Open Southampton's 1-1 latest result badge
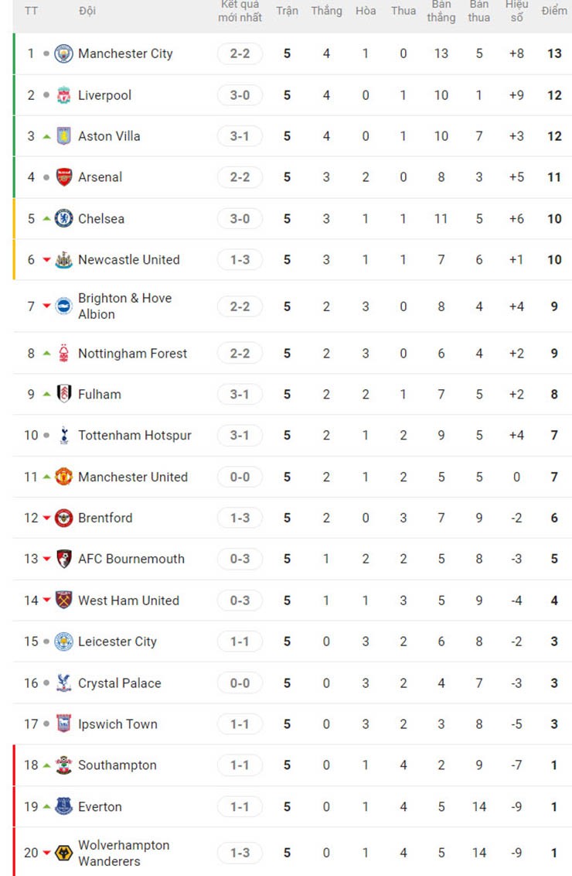The image size is (572, 876). (240, 765)
